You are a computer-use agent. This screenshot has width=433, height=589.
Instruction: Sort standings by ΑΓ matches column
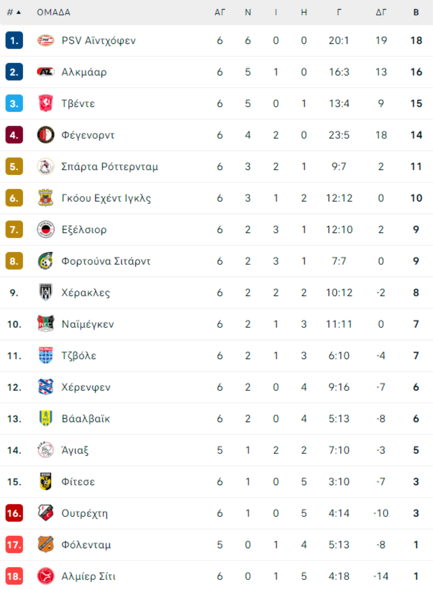[220, 13]
